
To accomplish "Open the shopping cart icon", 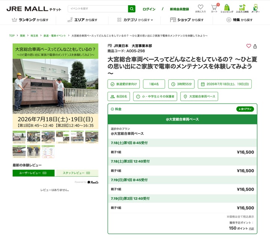I will coord(214,8).
